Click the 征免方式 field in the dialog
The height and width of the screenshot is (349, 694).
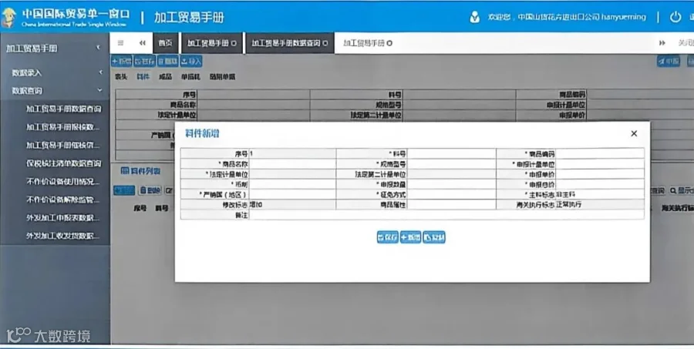[451, 195]
